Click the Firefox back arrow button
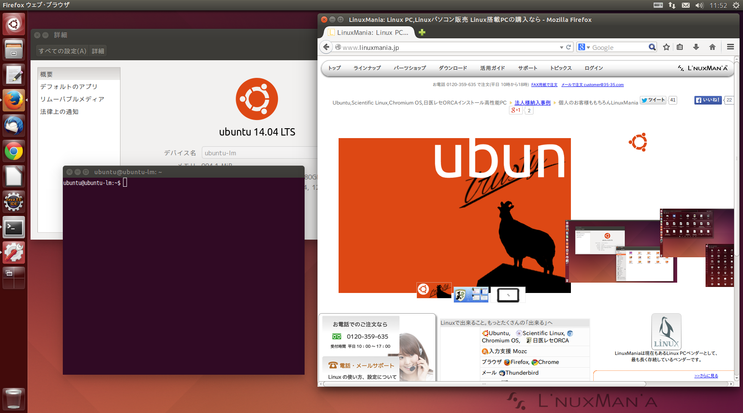Image resolution: width=743 pixels, height=413 pixels. click(326, 47)
